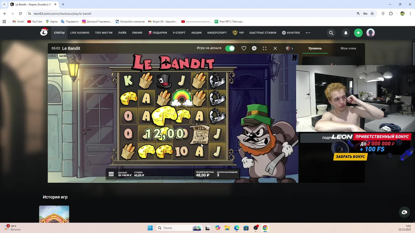The width and height of the screenshot is (415, 233).
Task: Add Le Bandit to favorites heart
Action: [x=244, y=48]
